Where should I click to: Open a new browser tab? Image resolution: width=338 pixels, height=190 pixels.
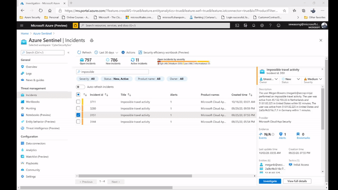point(71,3)
